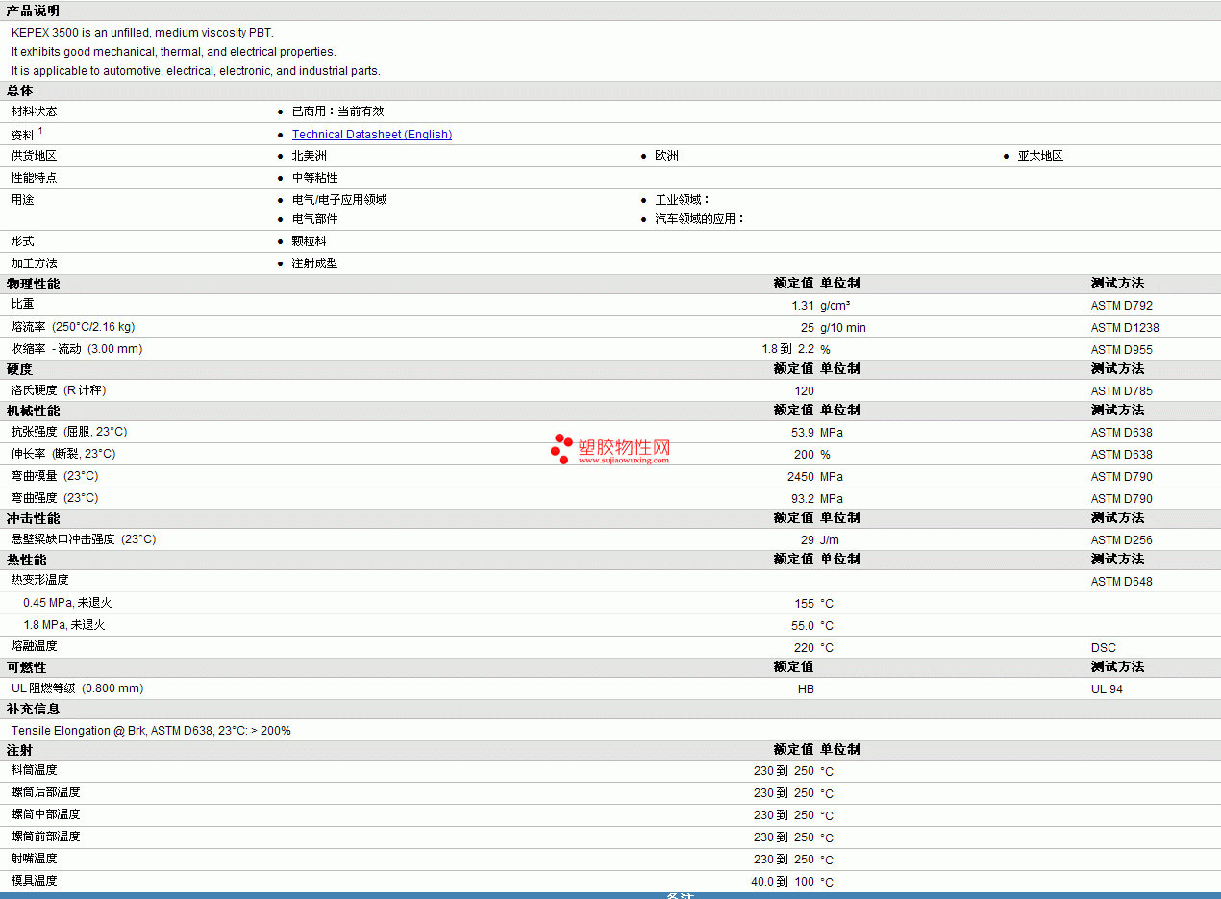Click the 155 deflection temperature value

(805, 604)
